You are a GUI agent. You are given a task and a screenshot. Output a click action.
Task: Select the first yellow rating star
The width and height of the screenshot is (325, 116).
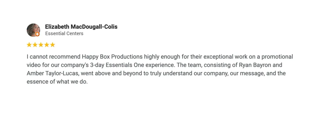pos(29,45)
